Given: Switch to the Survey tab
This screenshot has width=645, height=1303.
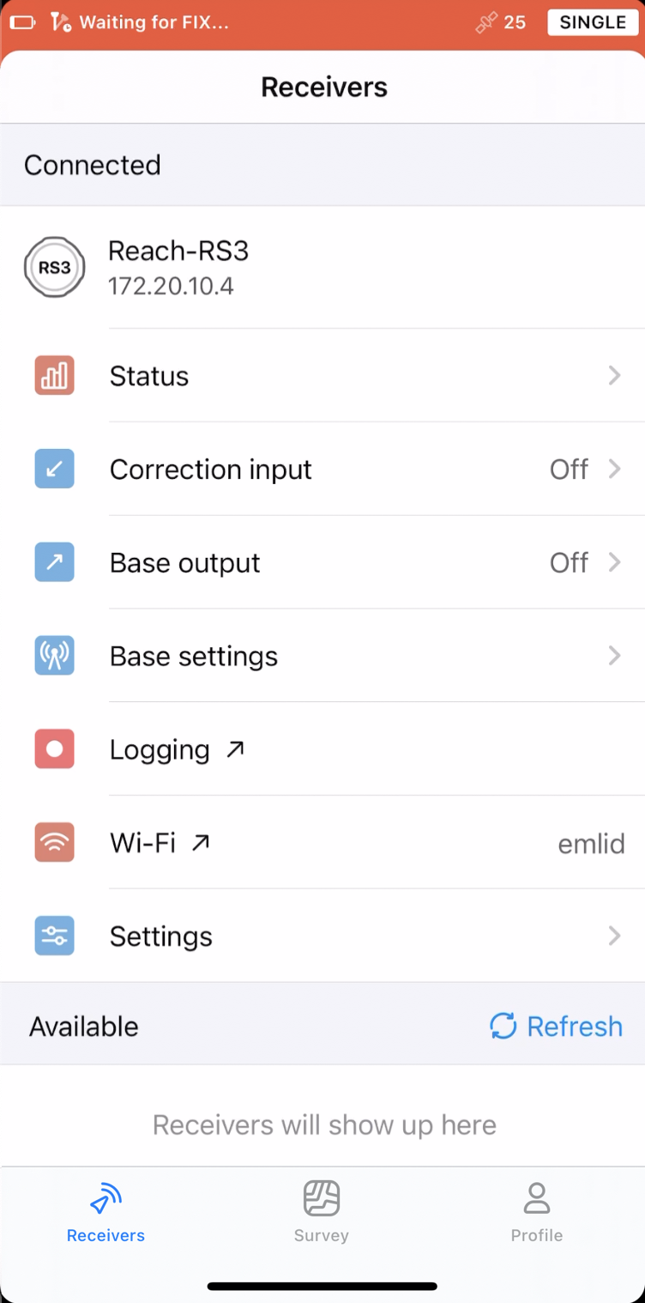Looking at the screenshot, I should click(322, 1210).
